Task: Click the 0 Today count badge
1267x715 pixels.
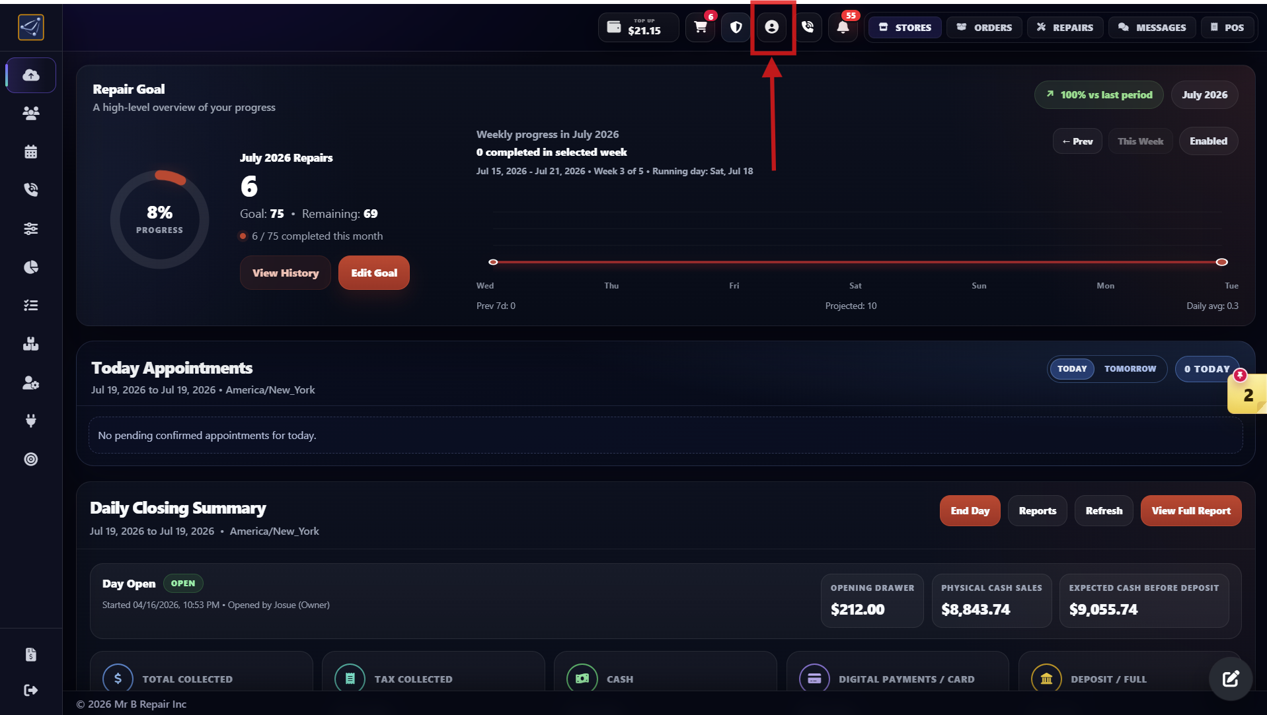Action: click(x=1207, y=369)
